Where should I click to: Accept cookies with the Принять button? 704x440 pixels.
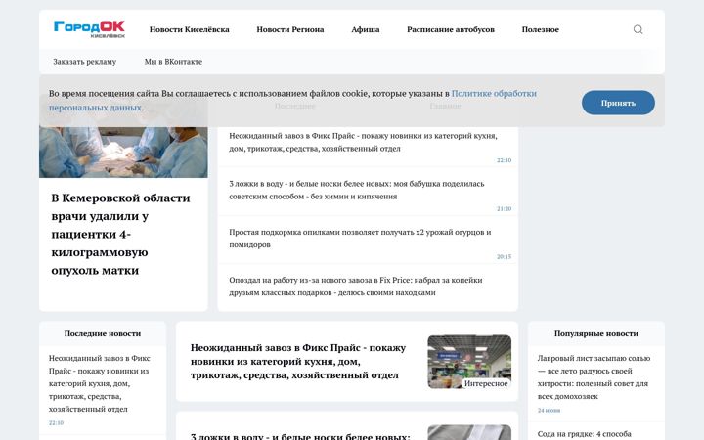(x=618, y=103)
